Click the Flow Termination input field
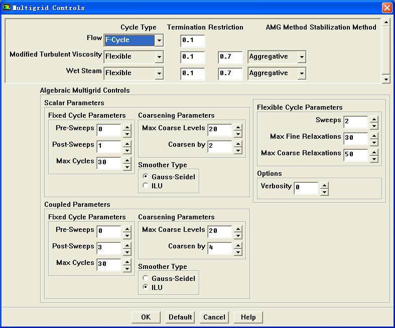This screenshot has height=328, width=395. click(x=193, y=41)
